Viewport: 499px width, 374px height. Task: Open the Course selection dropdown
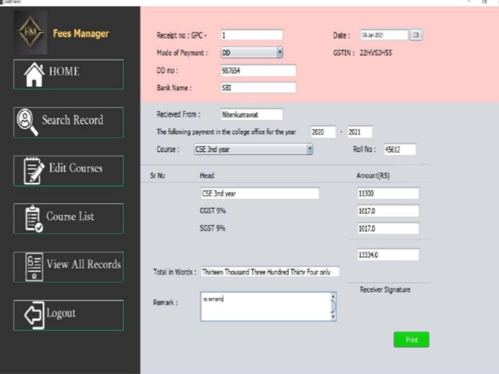tap(310, 149)
